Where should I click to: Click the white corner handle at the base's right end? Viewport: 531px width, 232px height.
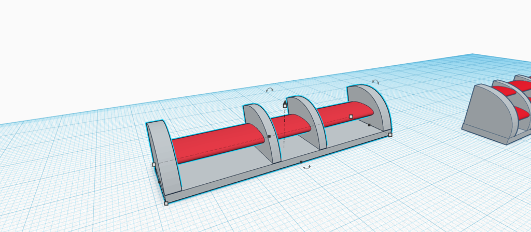[390, 135]
